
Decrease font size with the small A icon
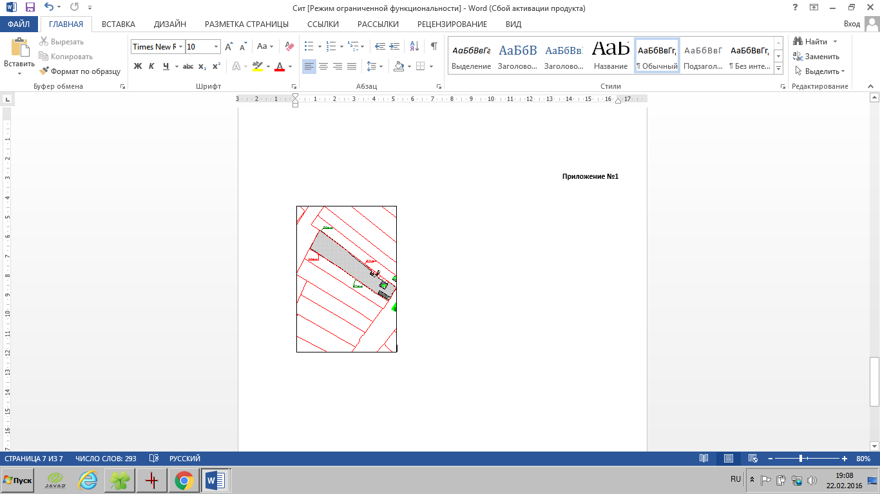243,46
